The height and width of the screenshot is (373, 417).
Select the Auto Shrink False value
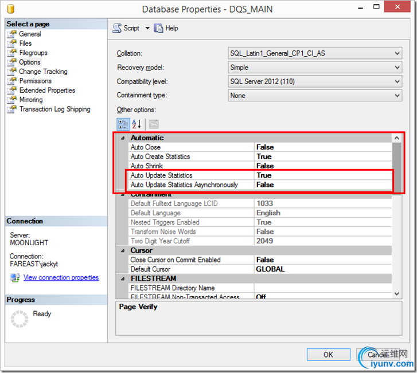[323, 166]
